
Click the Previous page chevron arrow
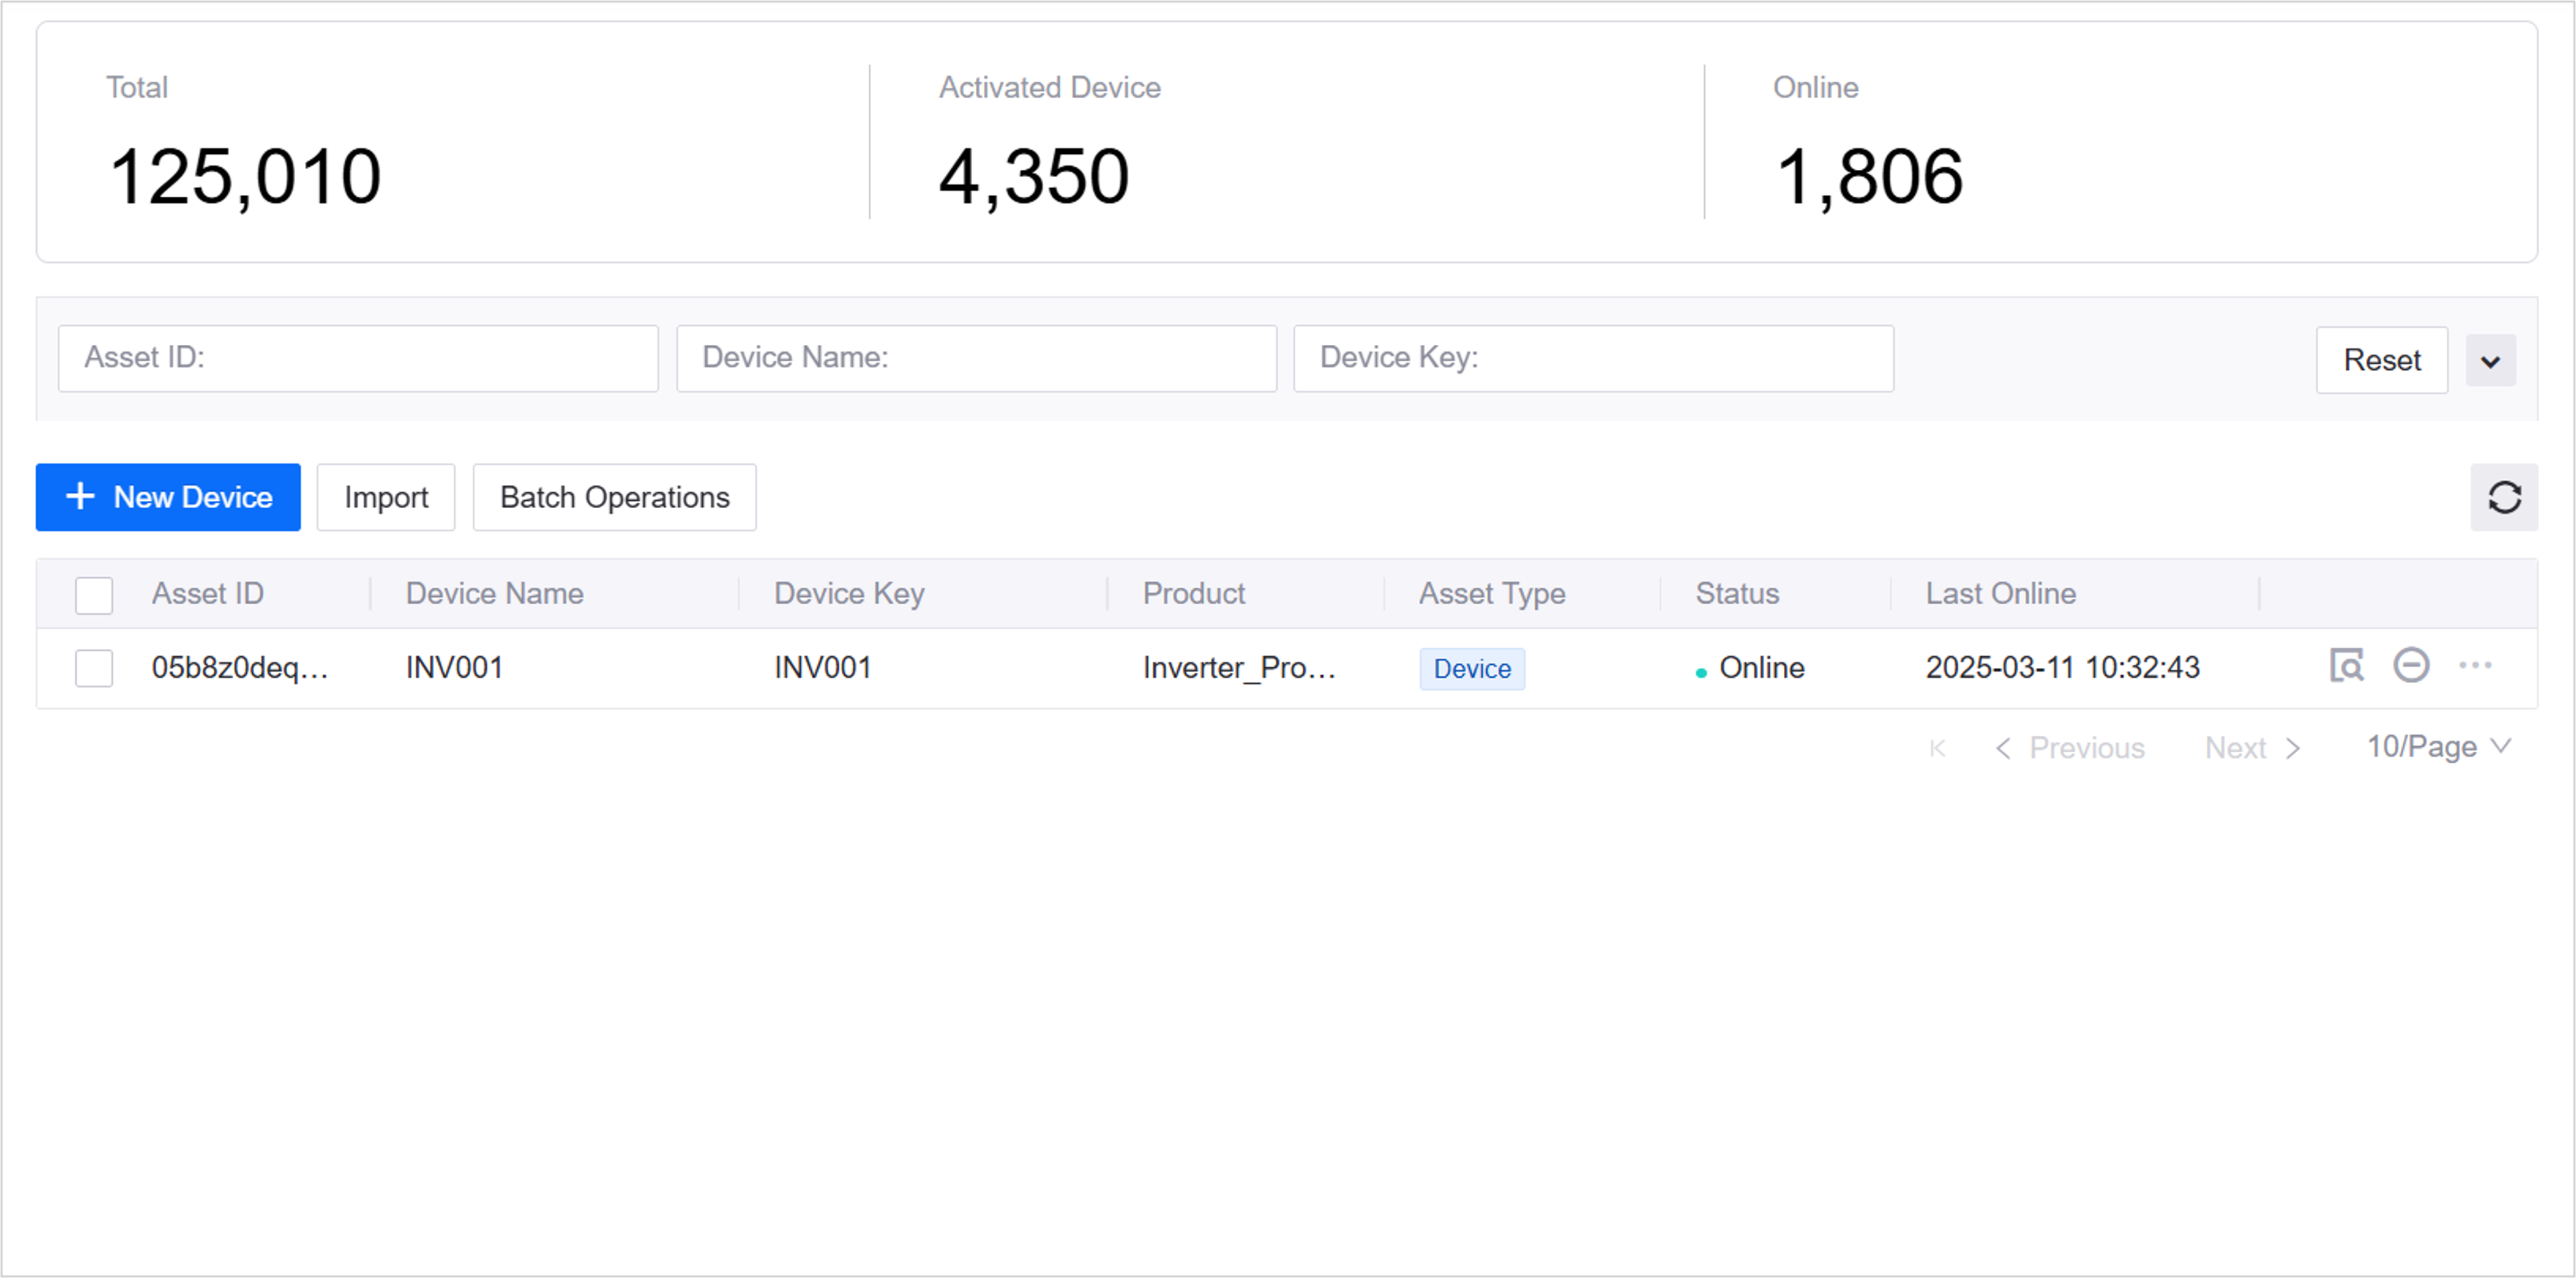pos(2003,748)
